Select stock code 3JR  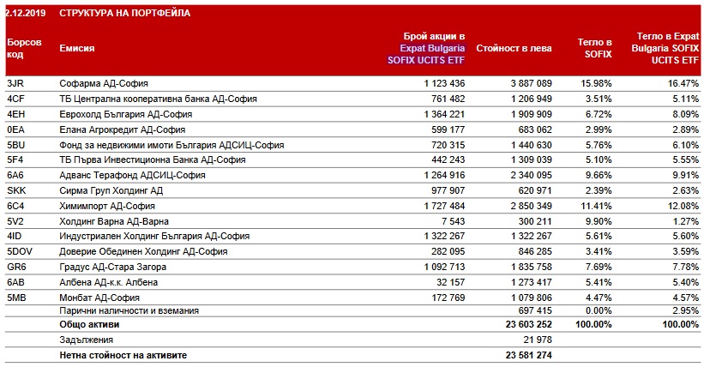16,83
